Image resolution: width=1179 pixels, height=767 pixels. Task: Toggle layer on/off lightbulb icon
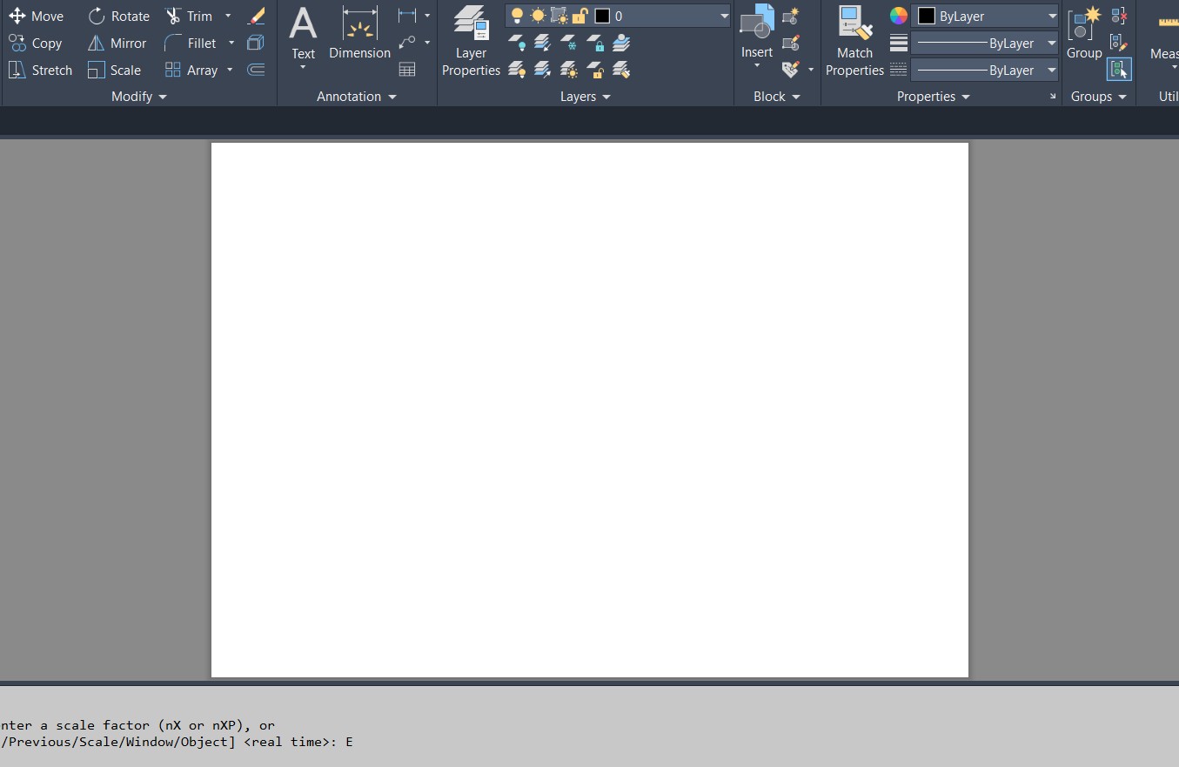click(517, 17)
